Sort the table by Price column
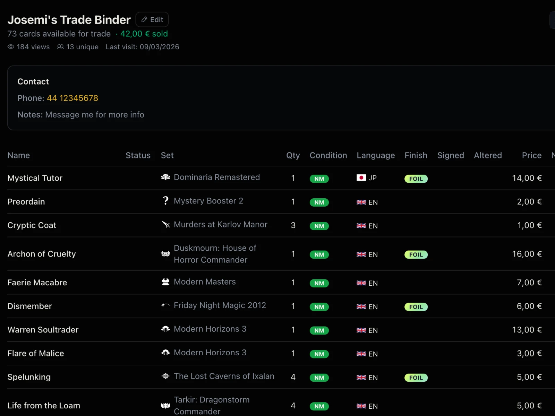555x416 pixels. (531, 155)
